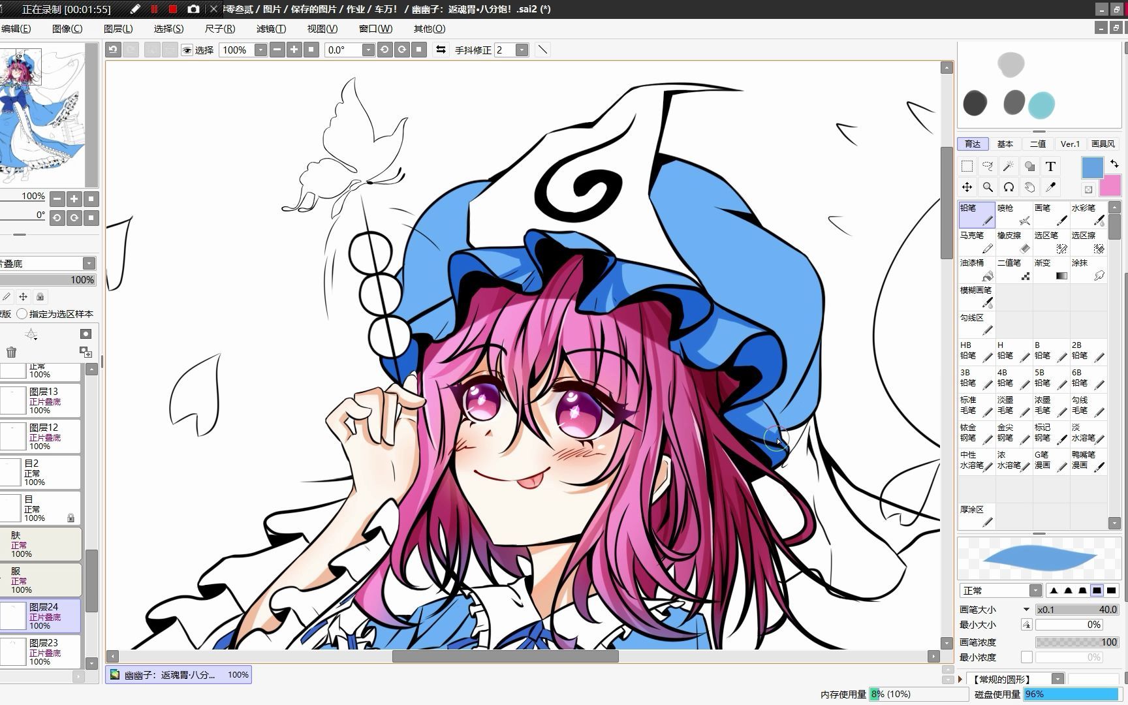Select the 指定为选区样本 radio button
The image size is (1128, 705).
click(x=22, y=314)
